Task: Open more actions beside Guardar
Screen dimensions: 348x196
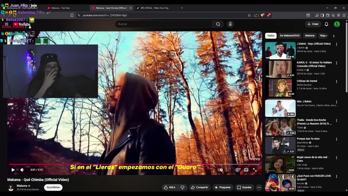Action: (x=259, y=187)
